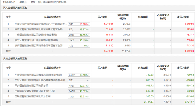The height and width of the screenshot is (106, 195).
Task: Open 甬兴证券有限公司上海仙霞路证券营业部 link
Action: [x=36, y=40]
